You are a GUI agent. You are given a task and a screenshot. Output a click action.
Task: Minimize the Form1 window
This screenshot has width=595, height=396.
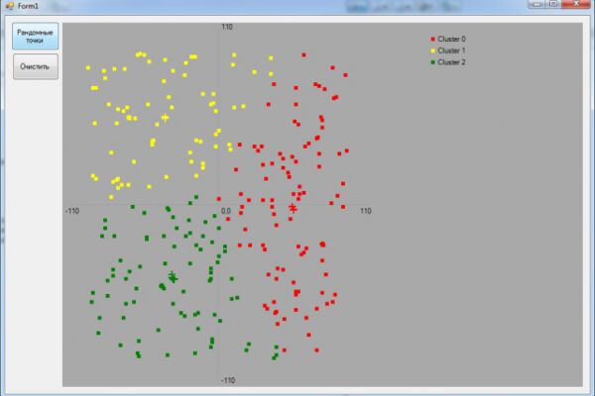pyautogui.click(x=536, y=4)
